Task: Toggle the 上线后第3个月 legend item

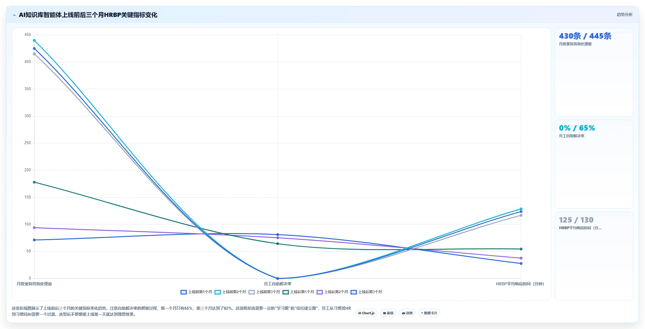Action: click(366, 292)
